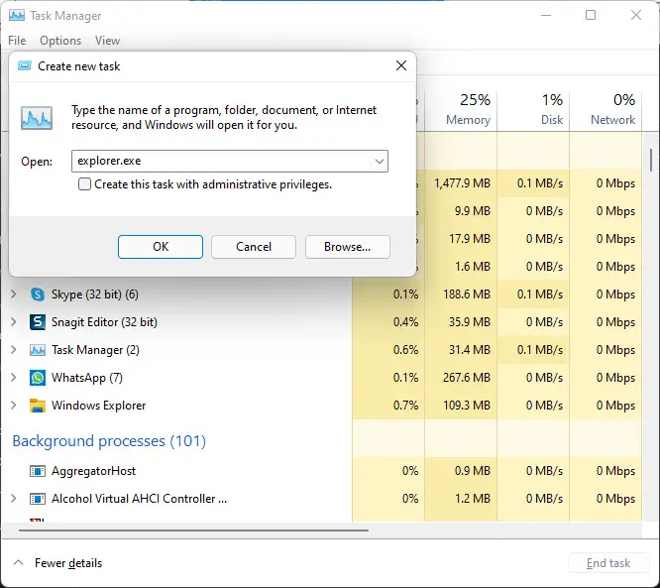Sort by the Memory column header
This screenshot has width=660, height=588.
tap(461, 110)
